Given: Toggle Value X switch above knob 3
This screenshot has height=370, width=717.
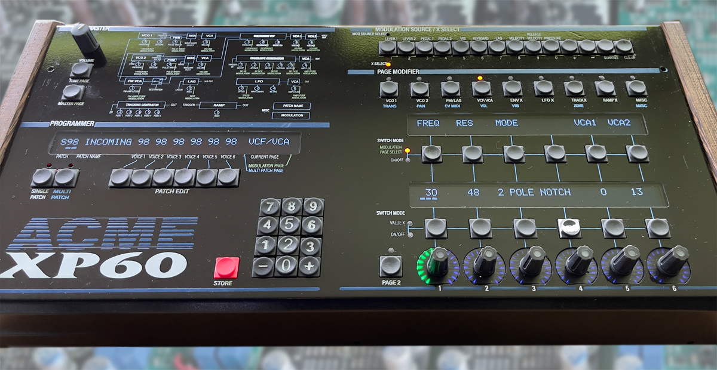Looking at the screenshot, I should [x=525, y=227].
